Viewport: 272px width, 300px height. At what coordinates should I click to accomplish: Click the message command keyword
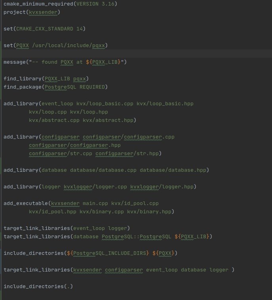tap(15, 62)
